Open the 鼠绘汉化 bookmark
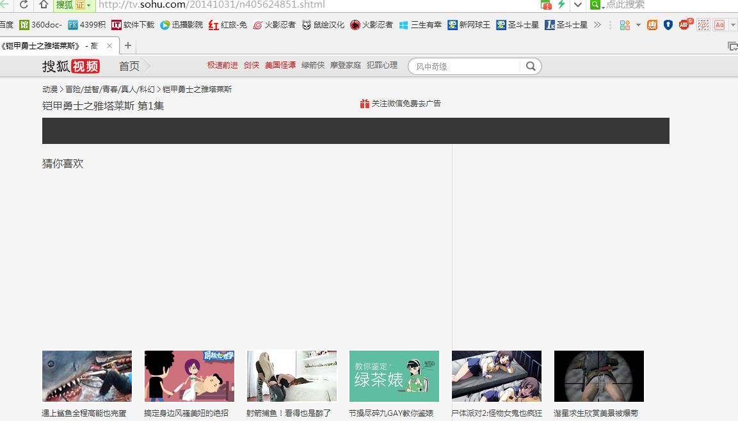The width and height of the screenshot is (738, 421). click(323, 24)
